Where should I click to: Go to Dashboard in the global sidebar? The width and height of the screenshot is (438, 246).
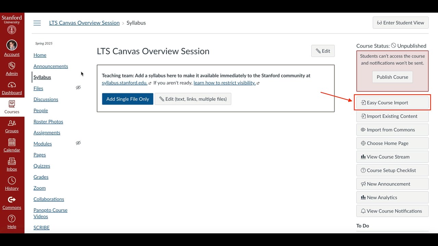[12, 88]
